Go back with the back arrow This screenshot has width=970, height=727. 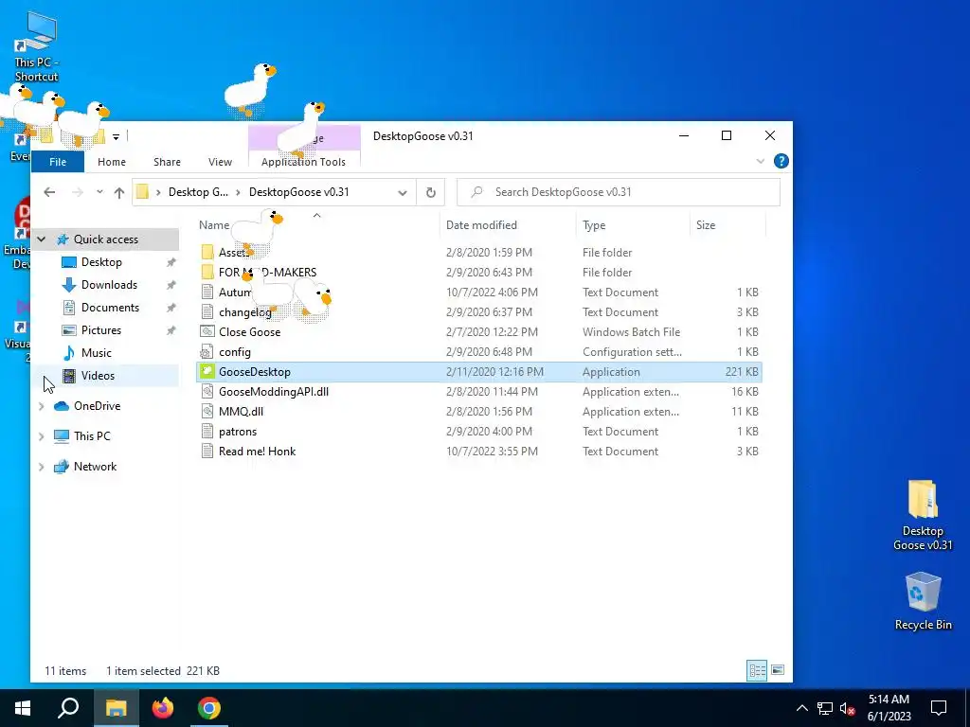(x=49, y=192)
